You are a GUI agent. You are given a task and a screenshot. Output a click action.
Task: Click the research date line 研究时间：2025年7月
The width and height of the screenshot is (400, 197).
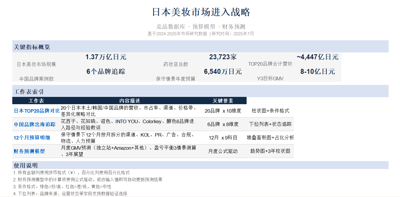pyautogui.click(x=233, y=34)
